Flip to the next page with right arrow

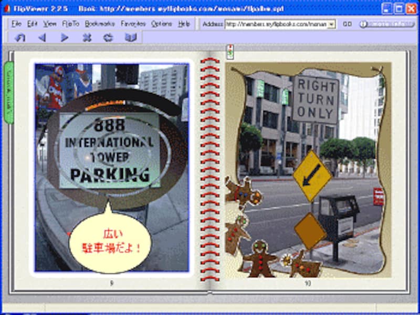tap(65, 37)
